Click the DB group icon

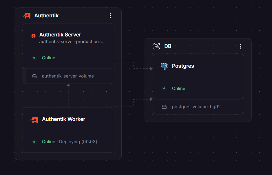(157, 46)
